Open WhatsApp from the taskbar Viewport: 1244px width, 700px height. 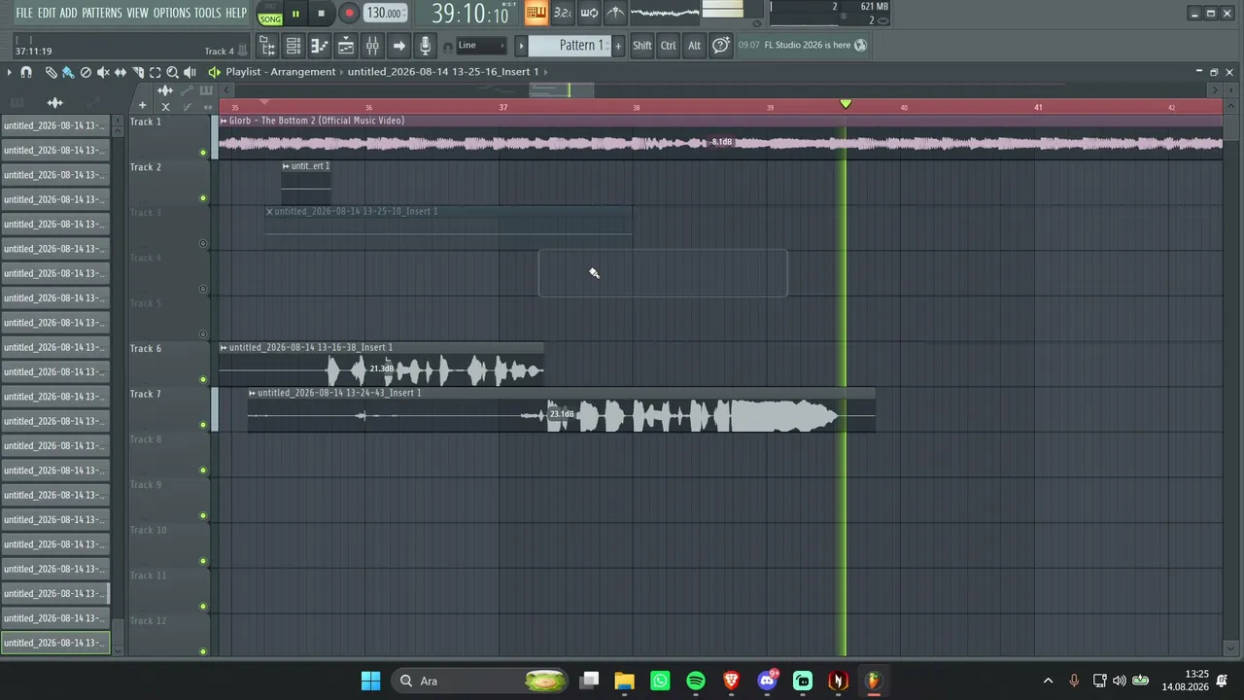click(660, 681)
